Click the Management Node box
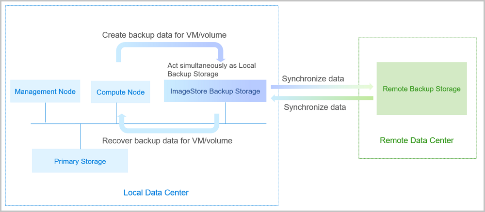The width and height of the screenshot is (485, 212). [x=45, y=91]
